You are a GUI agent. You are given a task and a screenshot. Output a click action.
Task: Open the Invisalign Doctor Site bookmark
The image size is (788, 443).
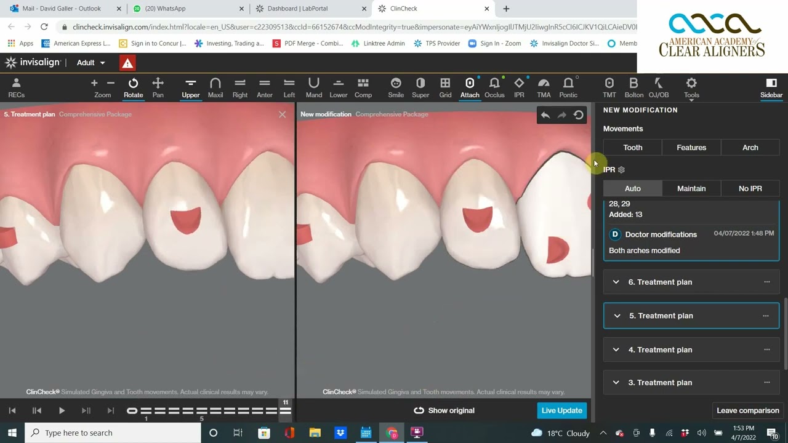565,43
